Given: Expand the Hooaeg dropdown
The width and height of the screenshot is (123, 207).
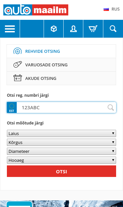Looking at the screenshot, I should tap(62, 160).
